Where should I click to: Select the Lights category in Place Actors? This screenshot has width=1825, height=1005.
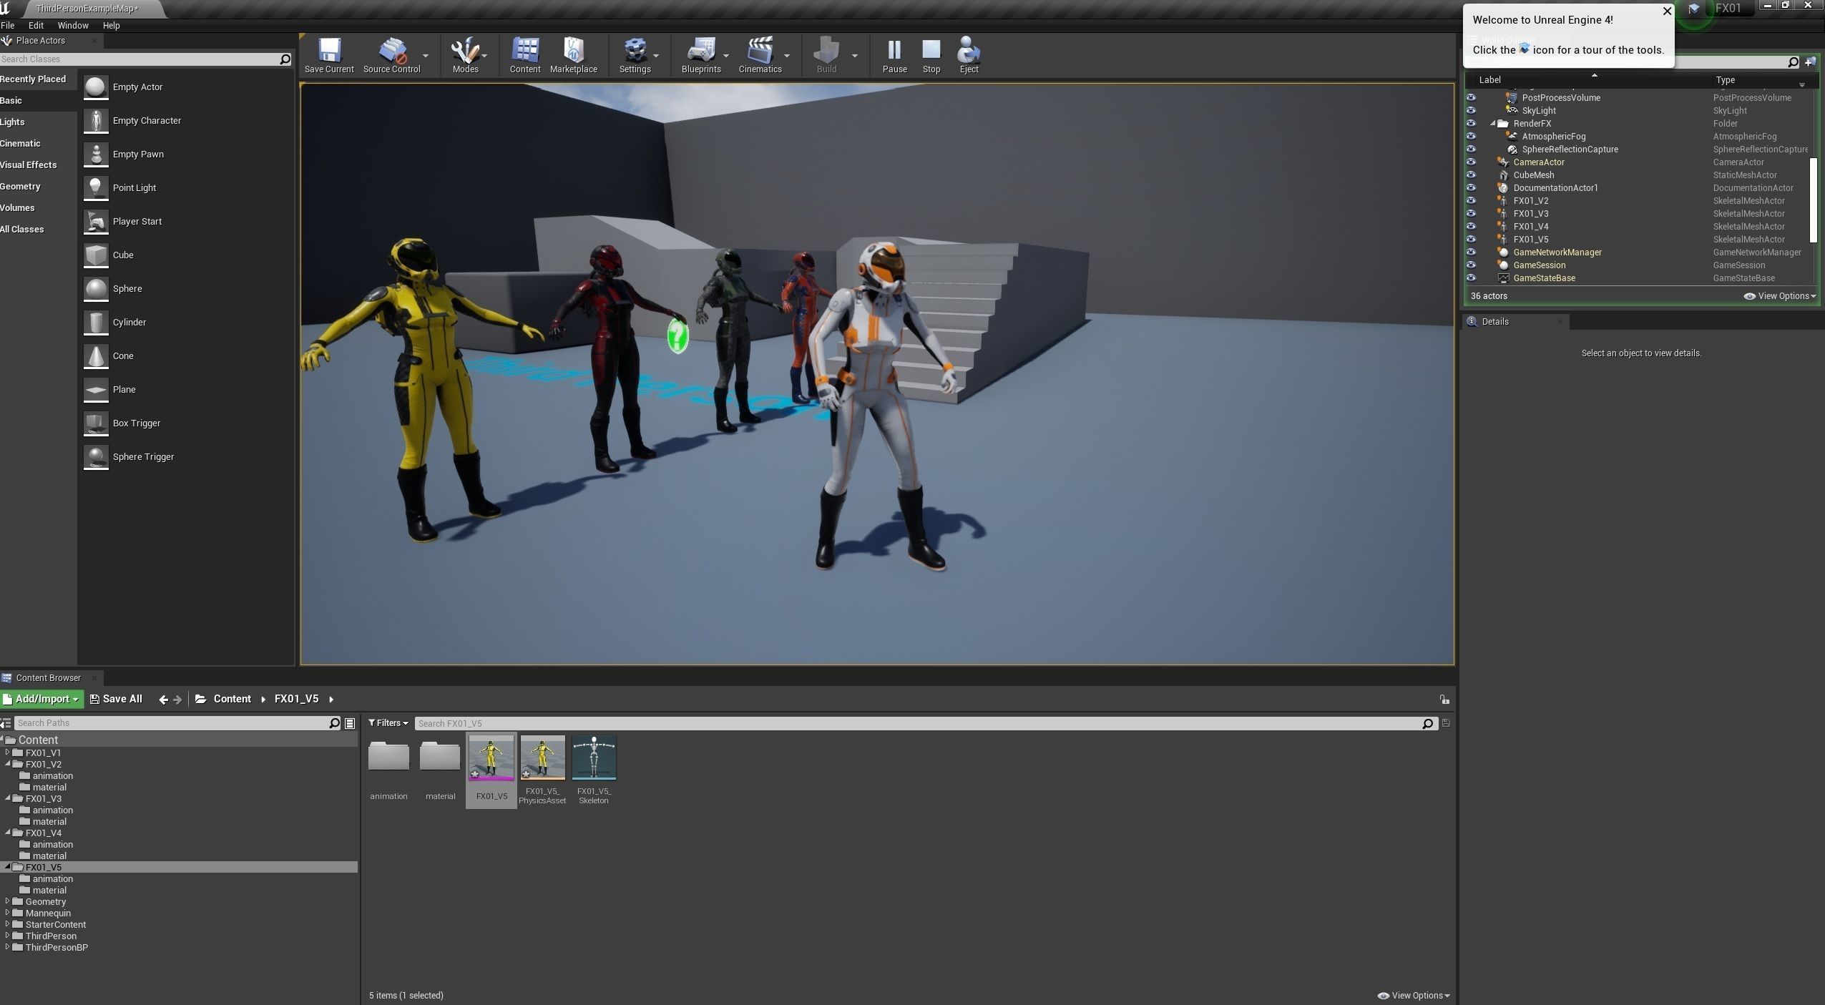click(13, 122)
